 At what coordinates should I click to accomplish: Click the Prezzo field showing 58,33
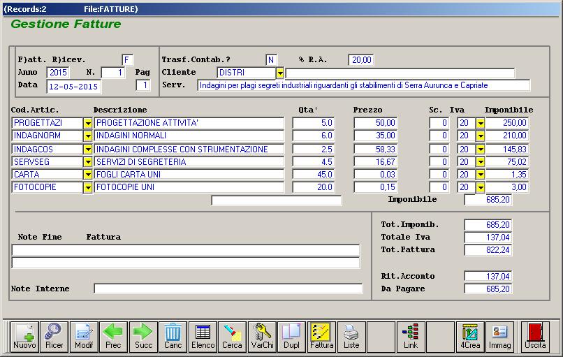(375, 150)
